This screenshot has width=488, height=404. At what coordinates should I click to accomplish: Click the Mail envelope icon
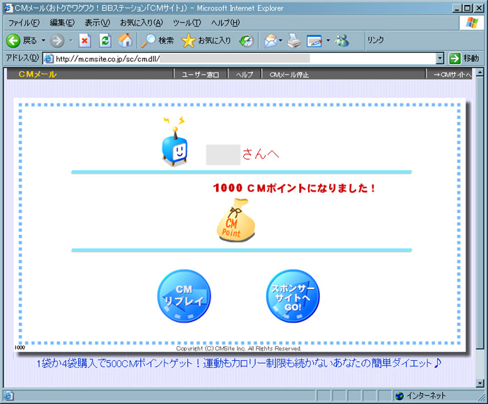click(x=270, y=40)
